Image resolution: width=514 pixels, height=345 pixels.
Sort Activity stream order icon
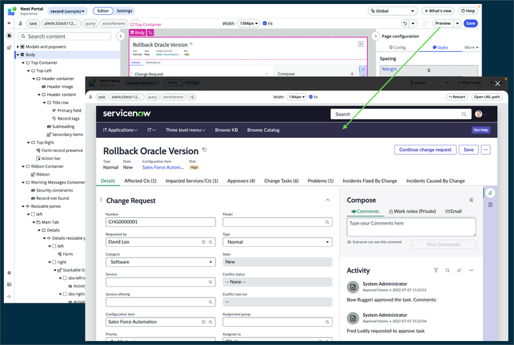click(459, 270)
